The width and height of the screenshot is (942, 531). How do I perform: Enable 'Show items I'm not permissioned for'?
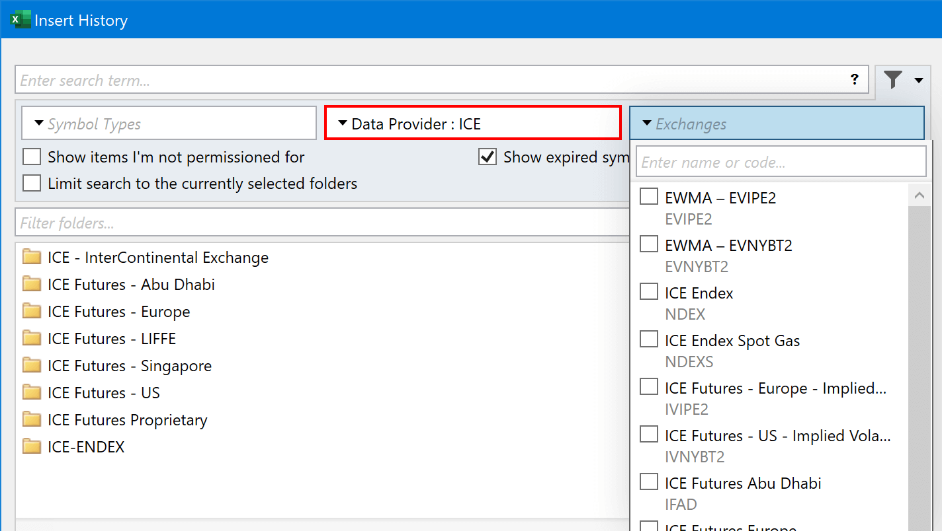(x=32, y=157)
